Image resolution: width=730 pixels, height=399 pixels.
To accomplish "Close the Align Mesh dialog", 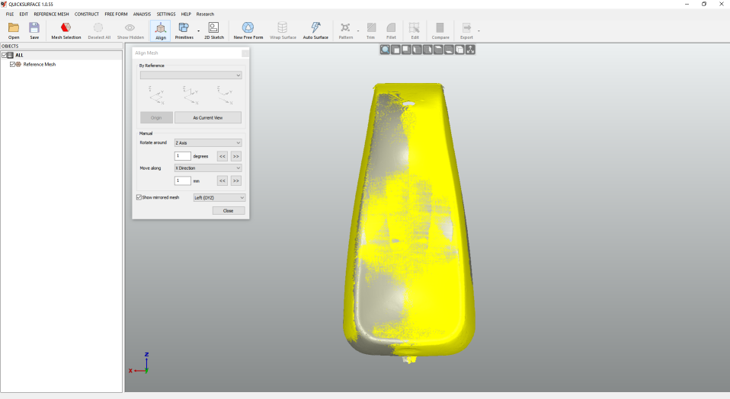I will click(x=228, y=211).
